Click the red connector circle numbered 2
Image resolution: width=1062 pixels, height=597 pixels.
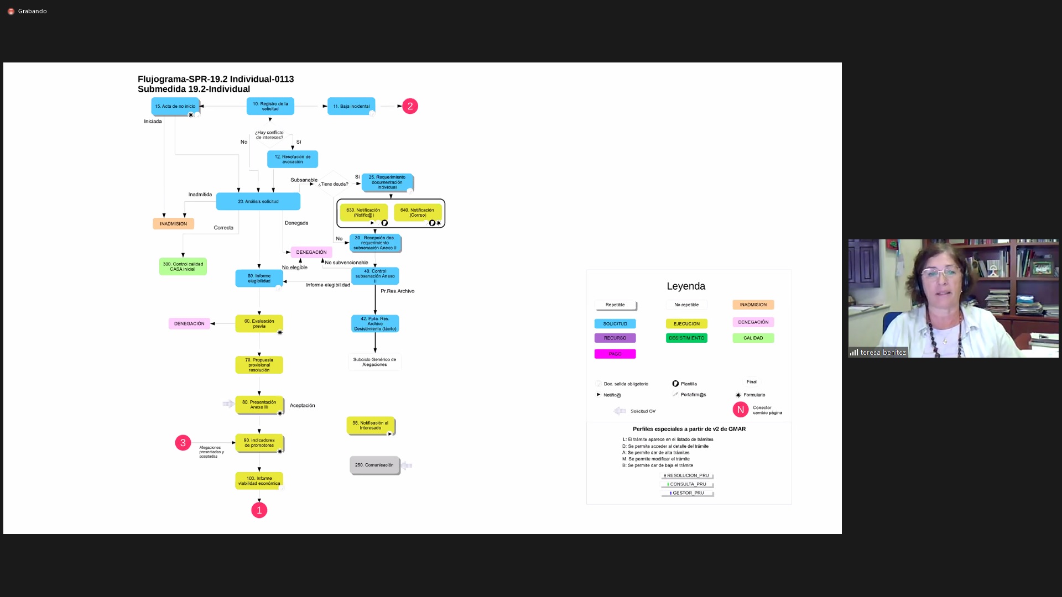[x=410, y=106]
